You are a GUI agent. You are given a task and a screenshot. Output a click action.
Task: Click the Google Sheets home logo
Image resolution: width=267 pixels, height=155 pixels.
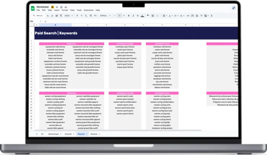33,8
